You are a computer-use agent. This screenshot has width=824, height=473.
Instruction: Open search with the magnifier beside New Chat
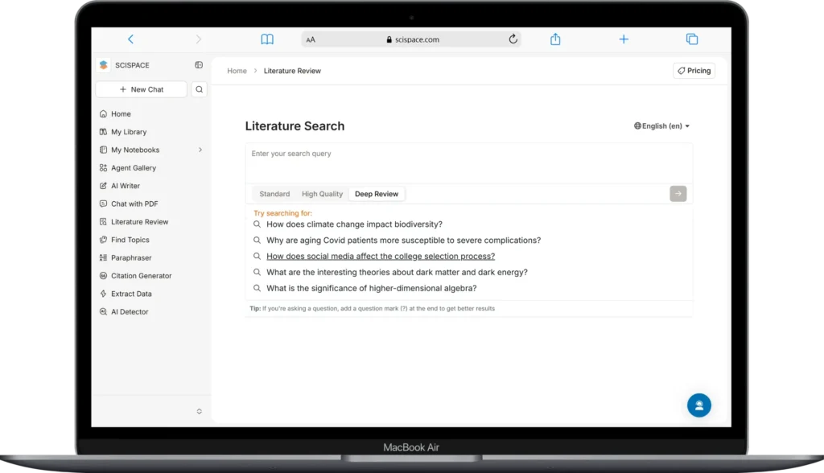[x=200, y=89]
